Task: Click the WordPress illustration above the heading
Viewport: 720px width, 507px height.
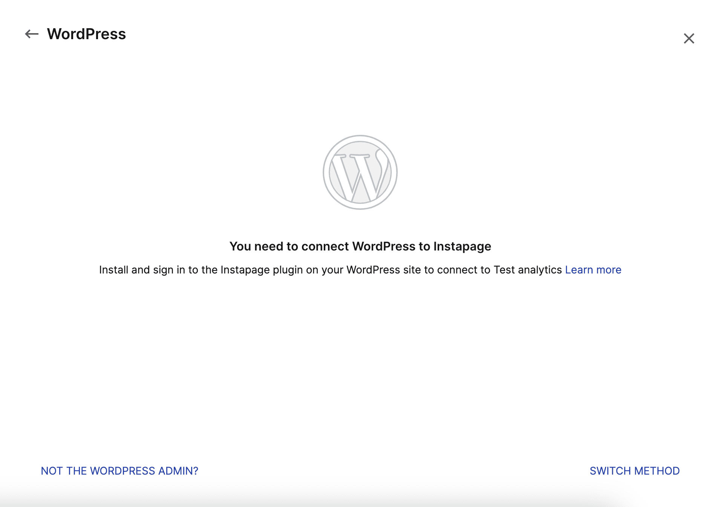Action: point(360,172)
